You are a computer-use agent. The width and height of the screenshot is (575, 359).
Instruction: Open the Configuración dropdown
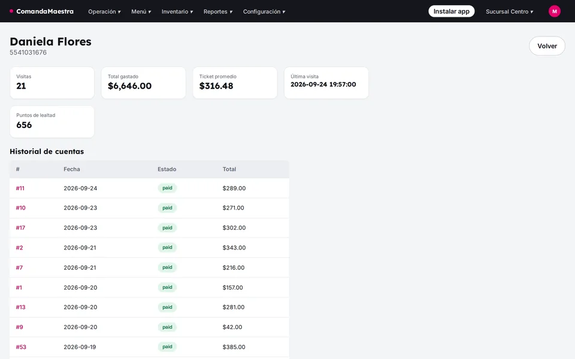coord(264,12)
